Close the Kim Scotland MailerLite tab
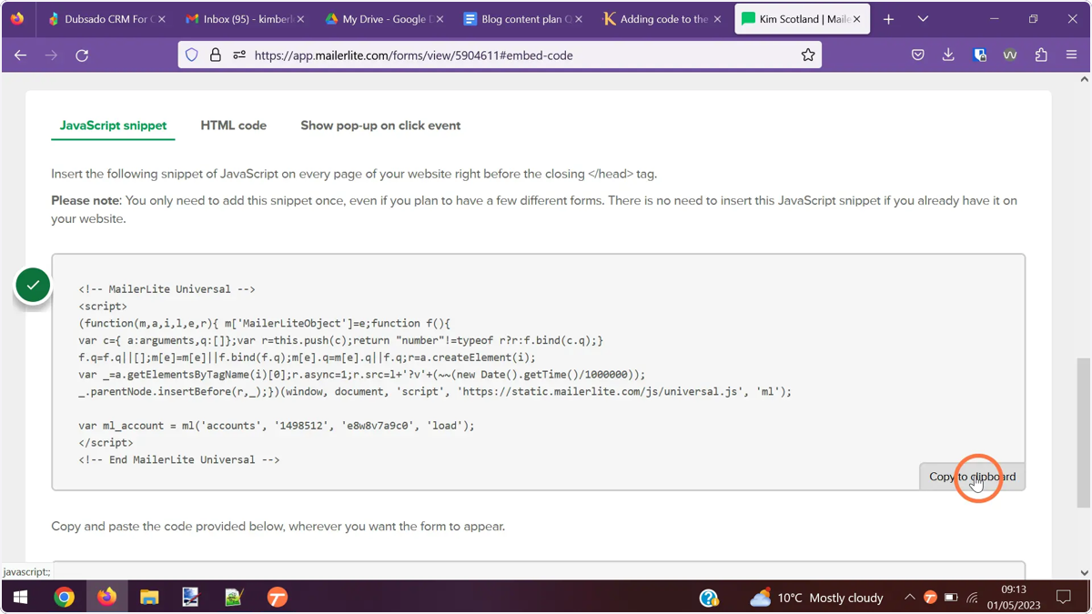 coord(856,19)
